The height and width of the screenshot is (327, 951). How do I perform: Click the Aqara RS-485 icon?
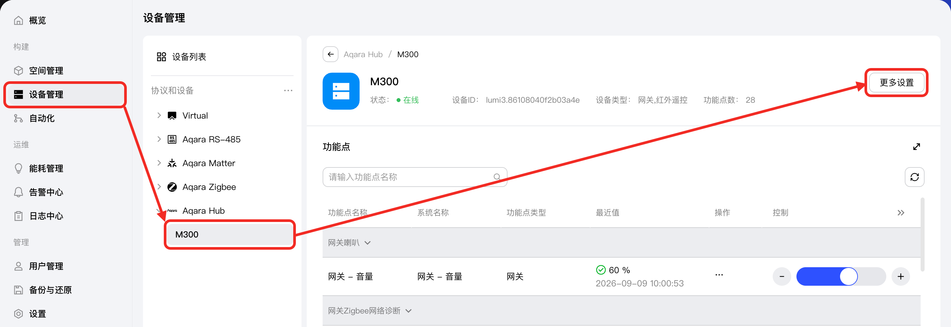172,139
